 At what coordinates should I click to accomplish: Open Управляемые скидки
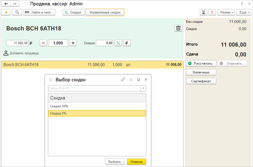pyautogui.click(x=105, y=12)
